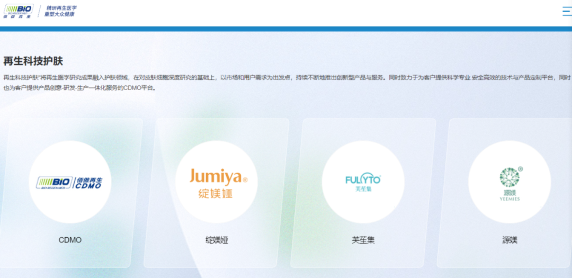572x278 pixels.
Task: Select the Jumiya brand logo circle
Action: coord(216,182)
